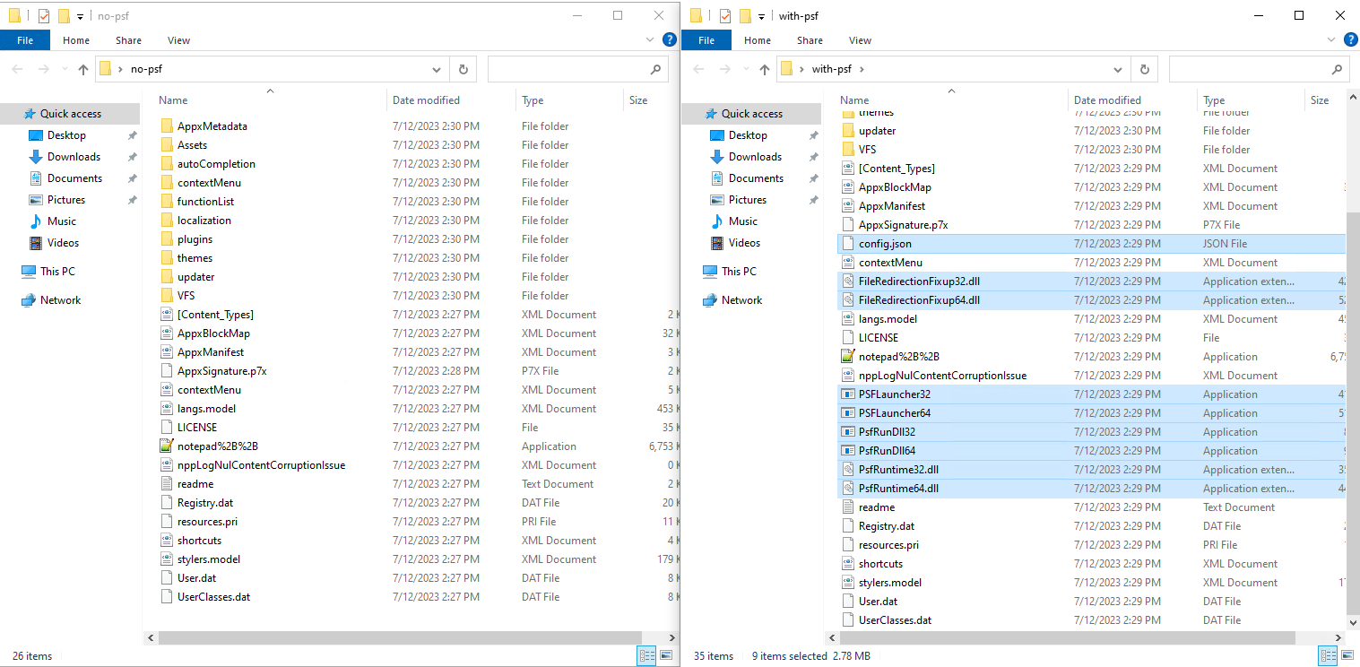Click the notepad%2B%2B application icon in no-psf
Viewport: 1360px width, 667px height.
[x=167, y=446]
